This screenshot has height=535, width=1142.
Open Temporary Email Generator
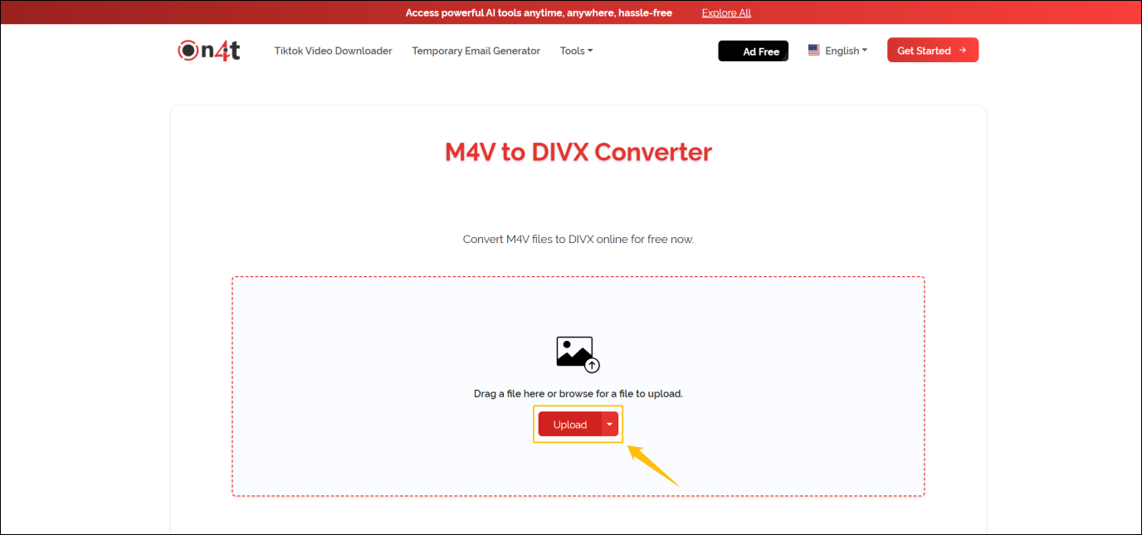476,51
